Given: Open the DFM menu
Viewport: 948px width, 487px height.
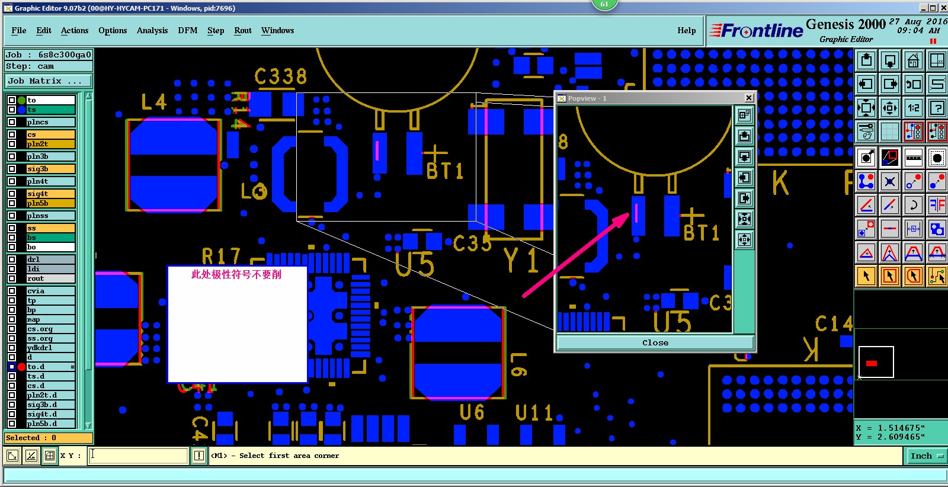Looking at the screenshot, I should [x=188, y=31].
